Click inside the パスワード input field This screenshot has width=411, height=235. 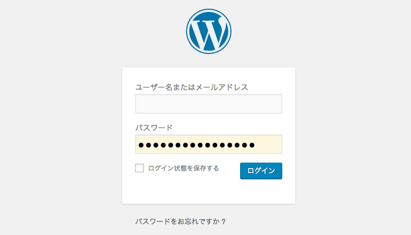pyautogui.click(x=209, y=144)
